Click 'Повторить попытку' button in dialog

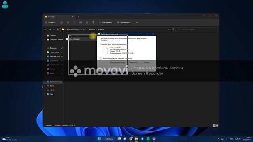117,62
